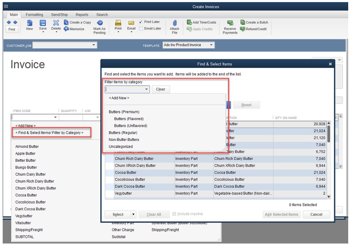This screenshot has width=350, height=245.
Task: Click the Delete invoice icon
Action: point(56,23)
